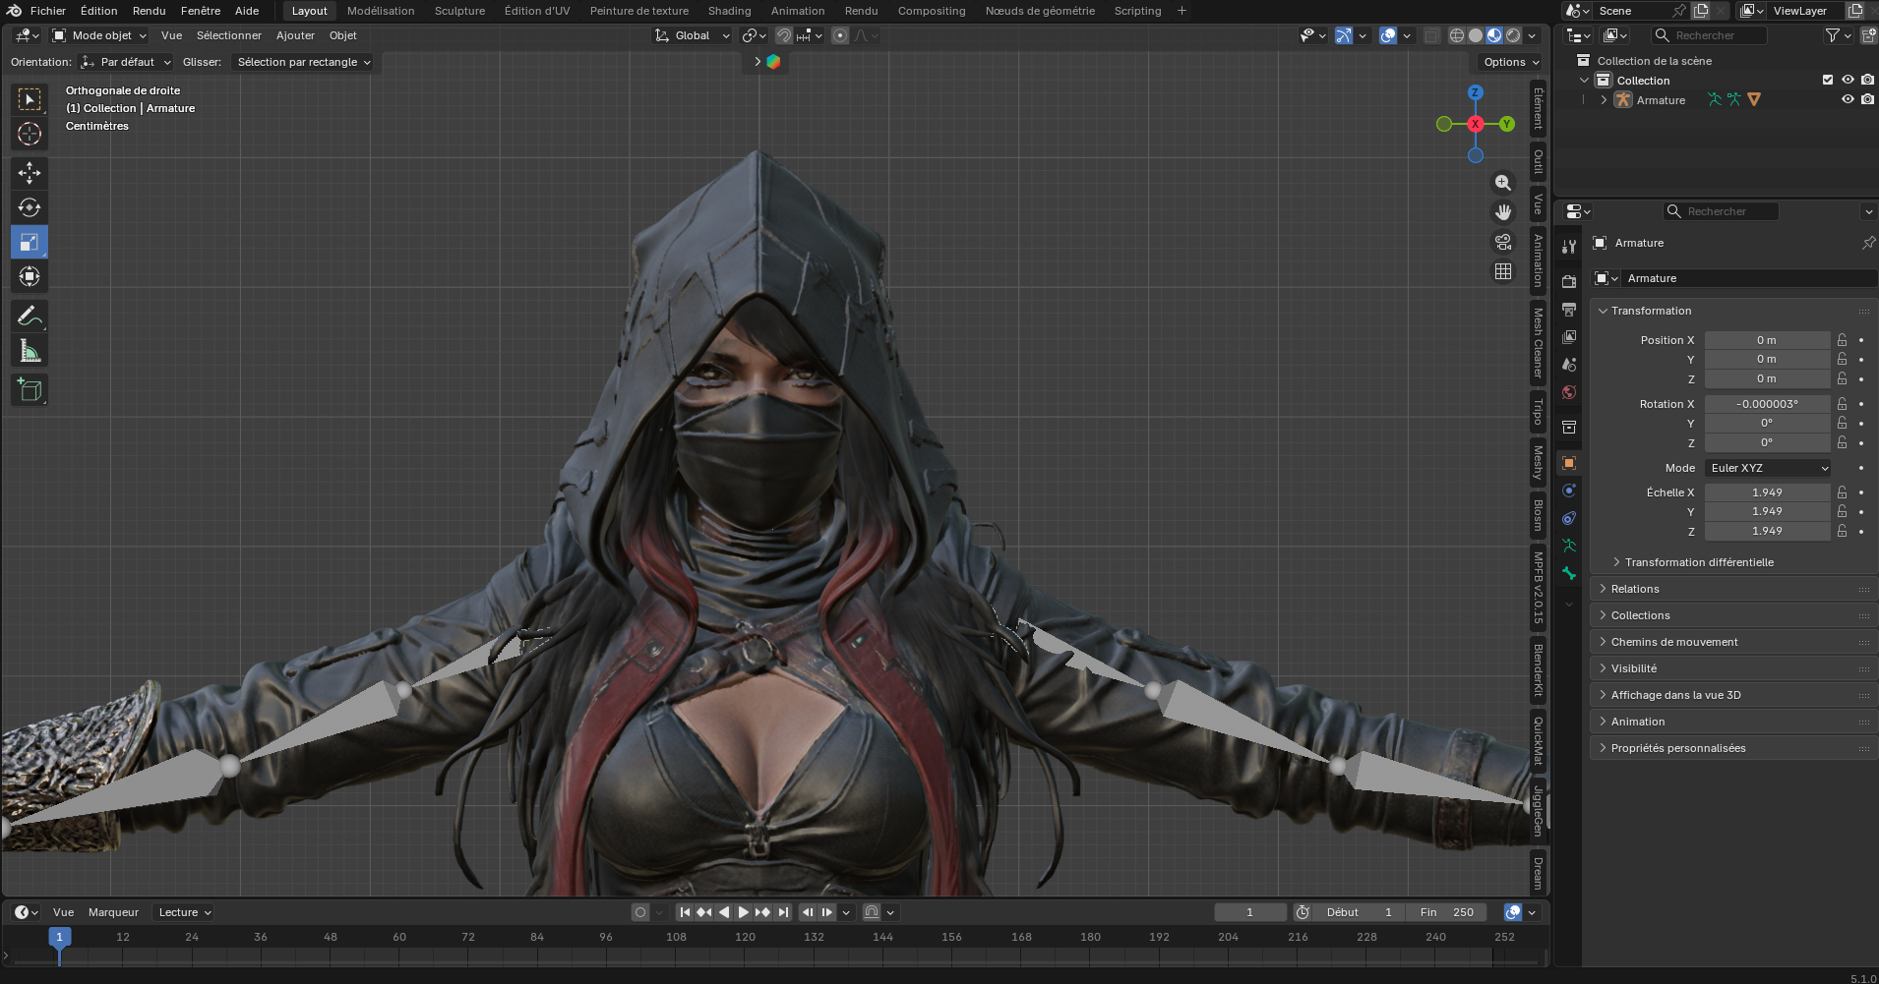Select the Rotate tool

coord(30,207)
